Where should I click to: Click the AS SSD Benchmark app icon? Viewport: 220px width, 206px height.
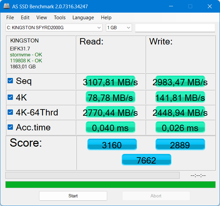[x=7, y=6]
